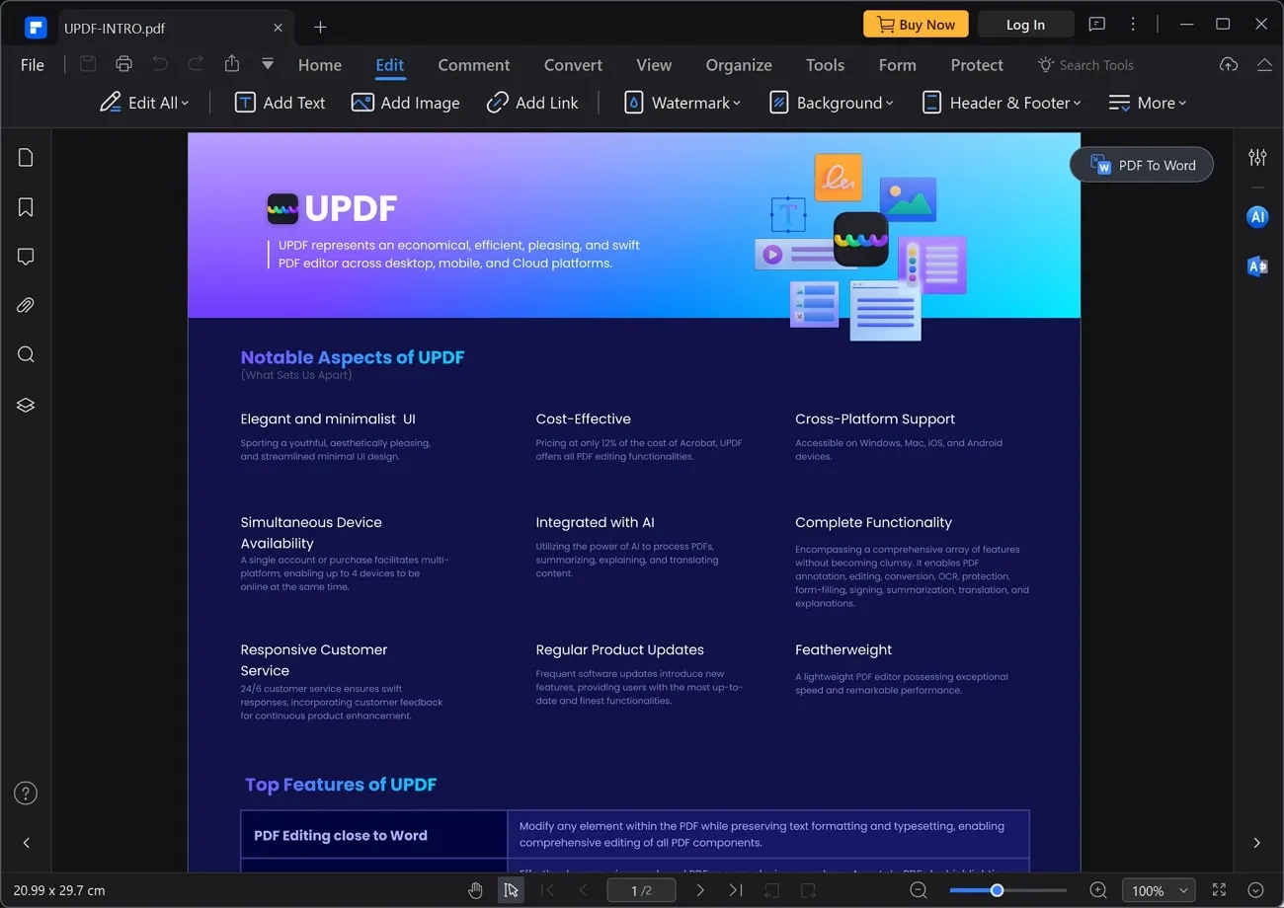Open the layers panel icon

click(26, 405)
